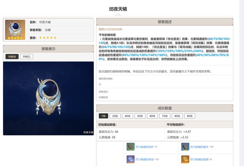Open the 奇巧秘器的真愿 *6 material link

tap(201, 159)
